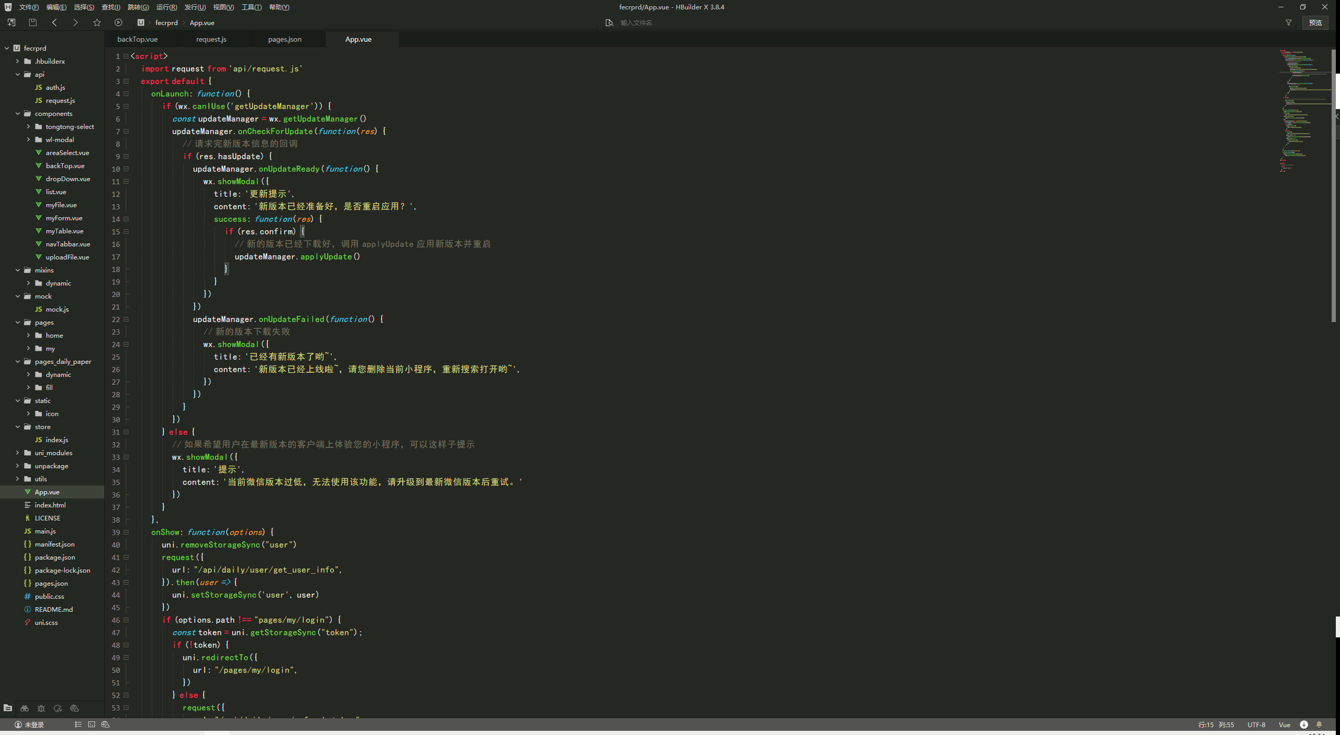Image resolution: width=1340 pixels, height=735 pixels.
Task: Collapse the api folder
Action: 17,74
